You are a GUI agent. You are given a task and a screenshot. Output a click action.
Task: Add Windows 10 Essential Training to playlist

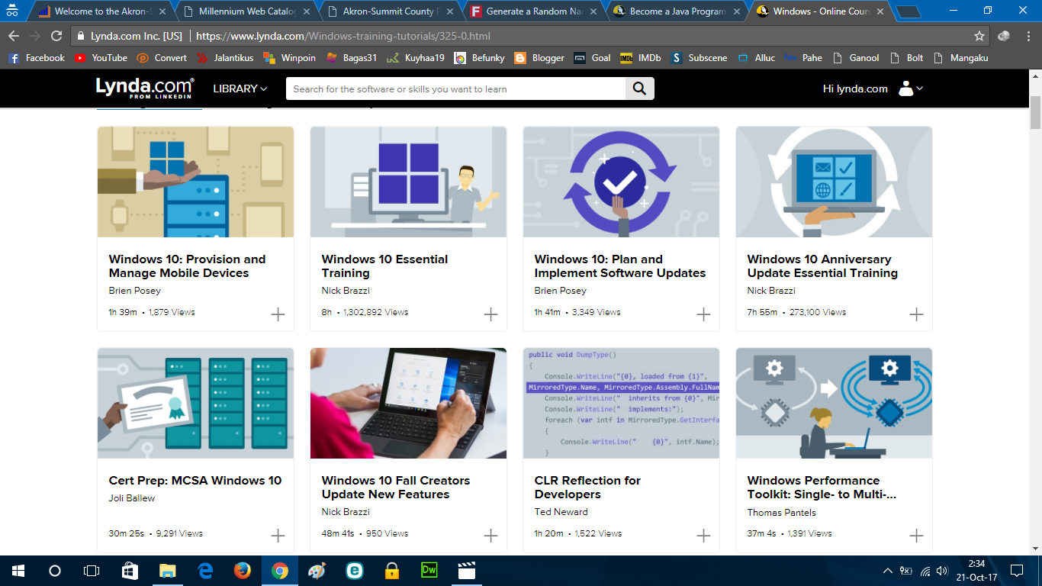click(490, 314)
